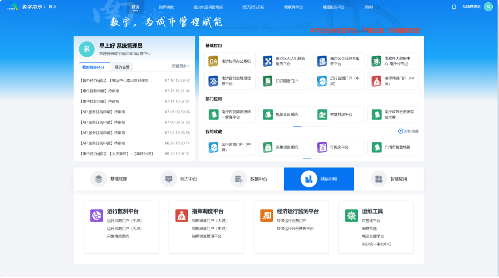Launch 南沙区无人机综合服务平台 drone icon
The height and width of the screenshot is (278, 499).
coord(268,61)
